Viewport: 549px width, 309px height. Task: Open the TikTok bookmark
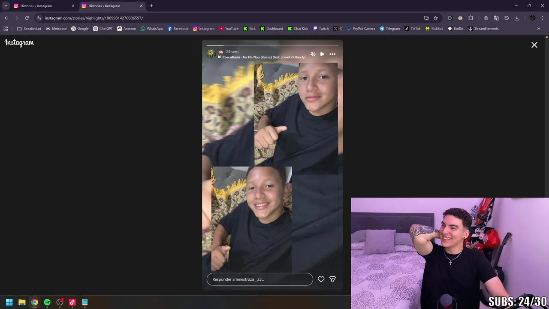pyautogui.click(x=413, y=29)
